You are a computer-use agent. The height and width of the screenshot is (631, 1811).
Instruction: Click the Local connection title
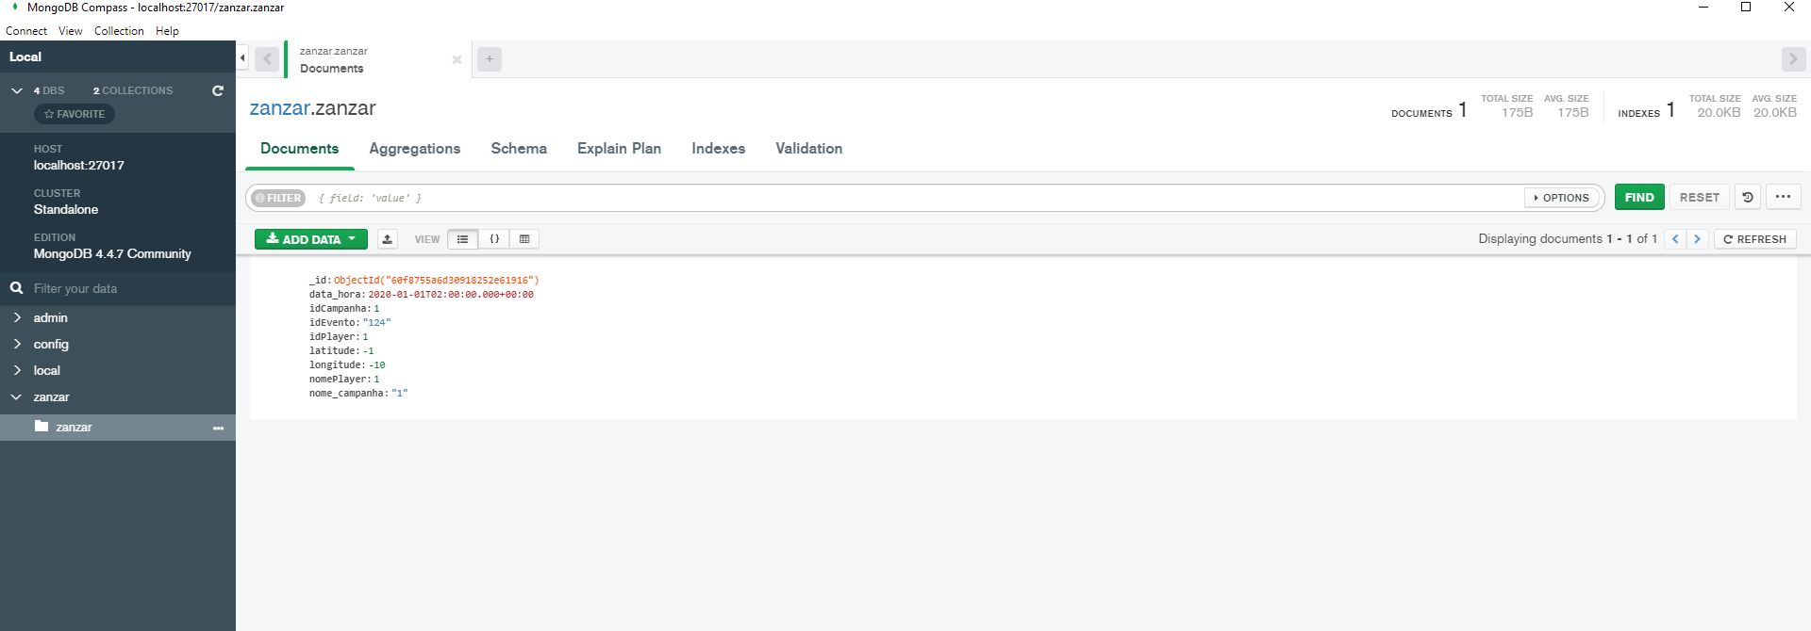tap(25, 57)
